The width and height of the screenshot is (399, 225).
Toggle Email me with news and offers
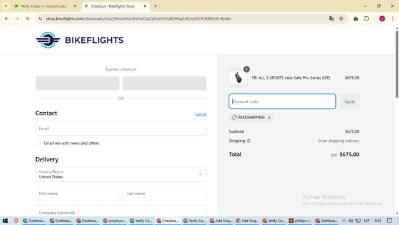point(39,143)
